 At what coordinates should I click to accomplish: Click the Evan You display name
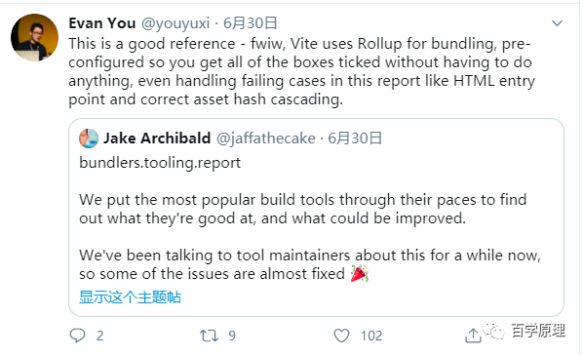pyautogui.click(x=101, y=23)
